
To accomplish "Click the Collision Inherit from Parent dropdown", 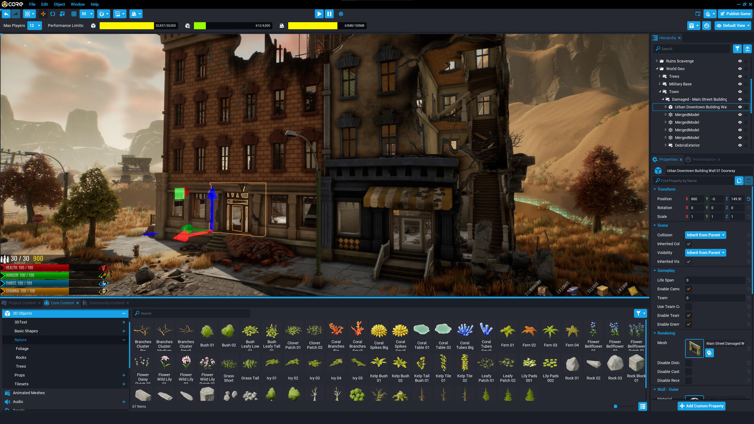I will tap(705, 235).
